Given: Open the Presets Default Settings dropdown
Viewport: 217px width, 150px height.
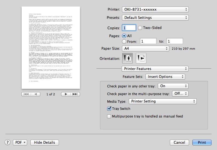Looking at the screenshot, I should (x=155, y=17).
